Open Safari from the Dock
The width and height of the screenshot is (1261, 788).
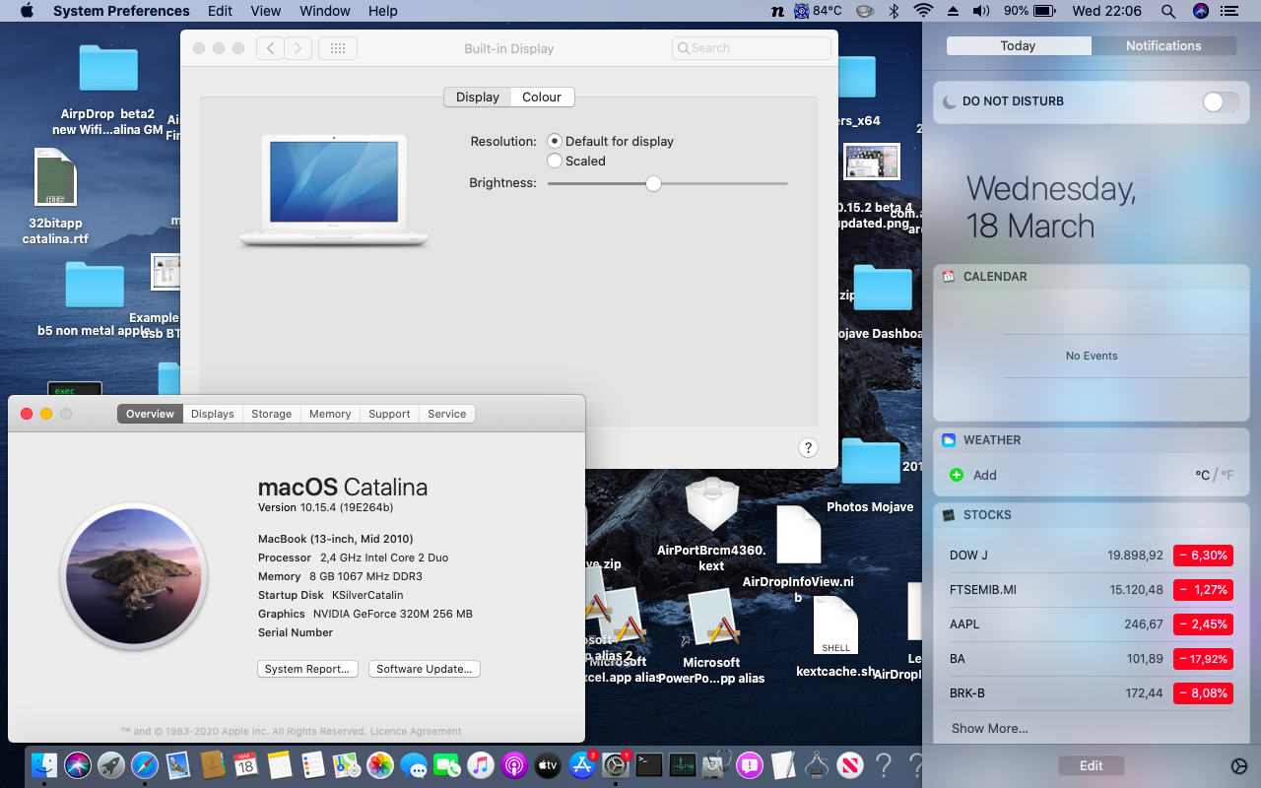click(x=145, y=764)
